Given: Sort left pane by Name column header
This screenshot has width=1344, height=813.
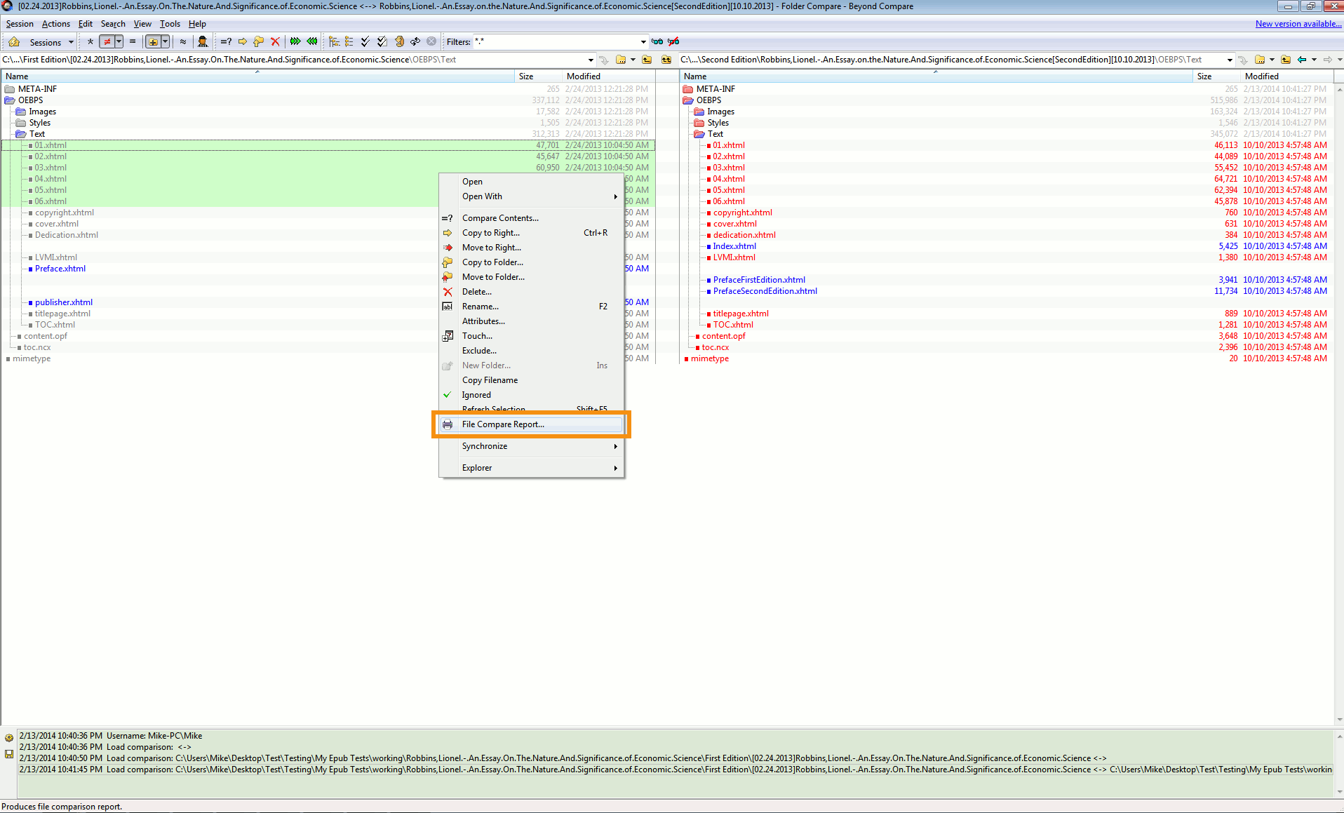Looking at the screenshot, I should pos(257,76).
